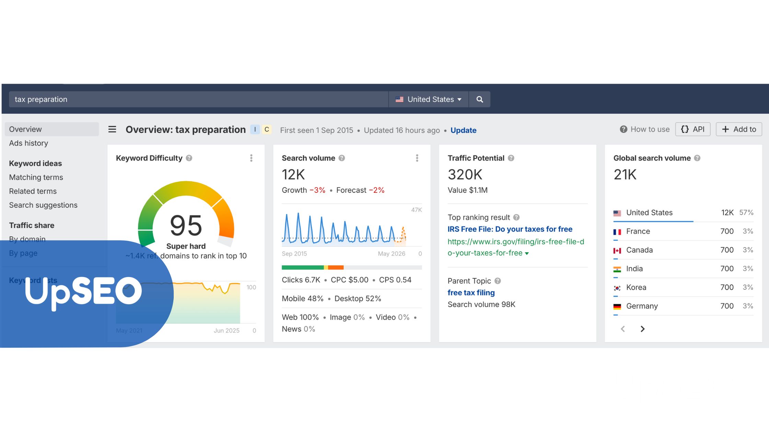Image resolution: width=769 pixels, height=432 pixels.
Task: Open Ads history in the sidebar
Action: point(28,143)
